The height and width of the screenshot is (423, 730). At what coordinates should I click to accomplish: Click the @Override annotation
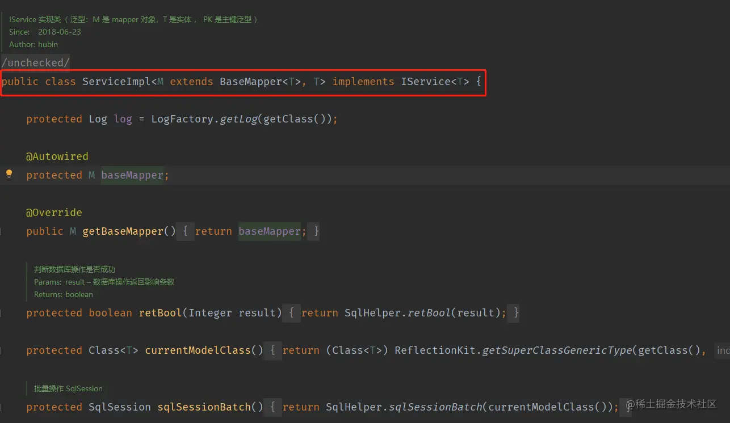pyautogui.click(x=54, y=213)
